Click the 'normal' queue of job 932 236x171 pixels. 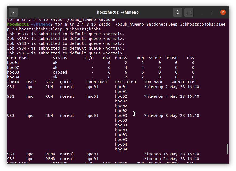pyautogui.click(x=67, y=97)
